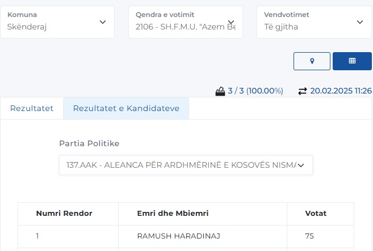Sort by Emri dhe Mbiemri column header
Screen dimensions: 373x251
click(x=173, y=214)
